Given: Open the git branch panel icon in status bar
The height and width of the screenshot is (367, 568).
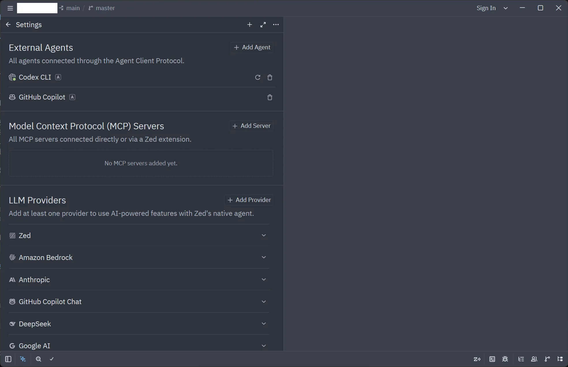Looking at the screenshot, I should pos(547,359).
